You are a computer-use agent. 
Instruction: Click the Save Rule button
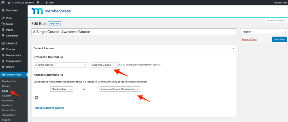click(x=279, y=40)
